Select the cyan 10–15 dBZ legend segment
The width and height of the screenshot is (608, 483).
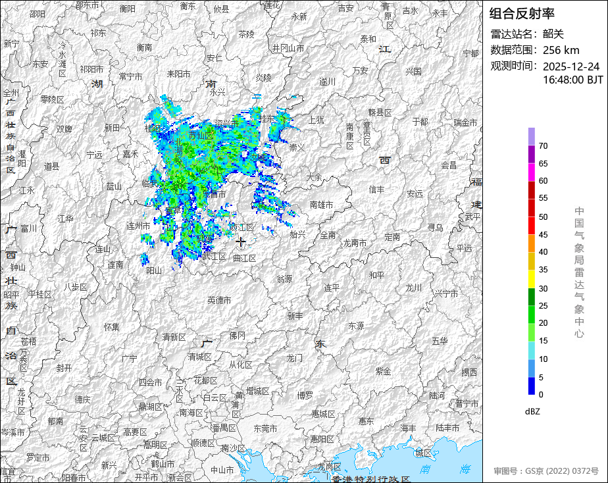[531, 351]
